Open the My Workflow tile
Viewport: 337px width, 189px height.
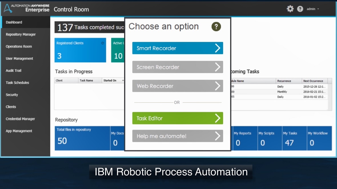tap(319, 138)
